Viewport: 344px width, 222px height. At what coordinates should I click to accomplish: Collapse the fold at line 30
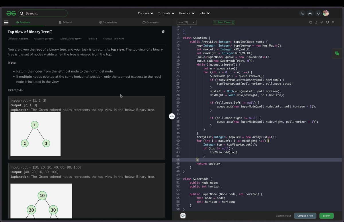coord(181,103)
